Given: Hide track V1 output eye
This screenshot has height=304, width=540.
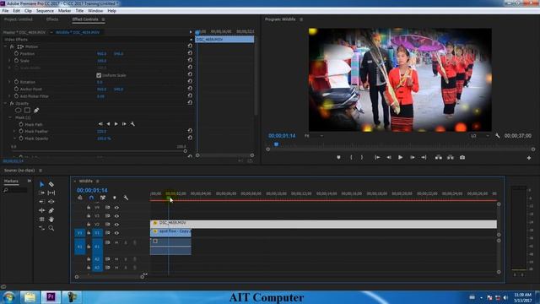Looking at the screenshot, I should [x=116, y=233].
